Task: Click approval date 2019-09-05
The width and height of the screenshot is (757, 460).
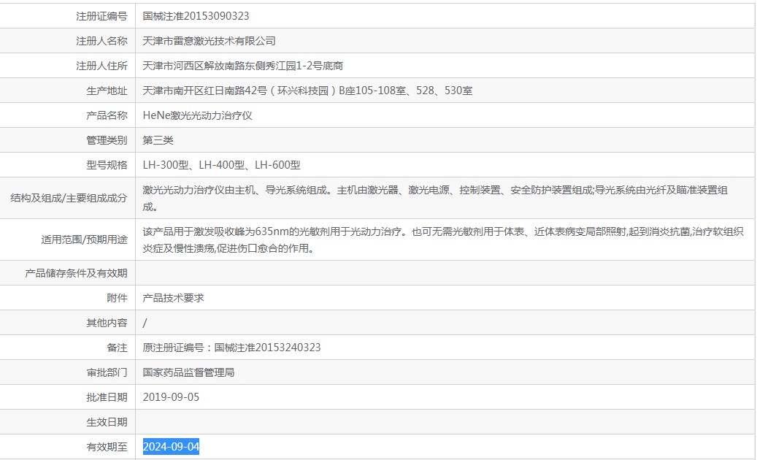Action: click(x=171, y=397)
